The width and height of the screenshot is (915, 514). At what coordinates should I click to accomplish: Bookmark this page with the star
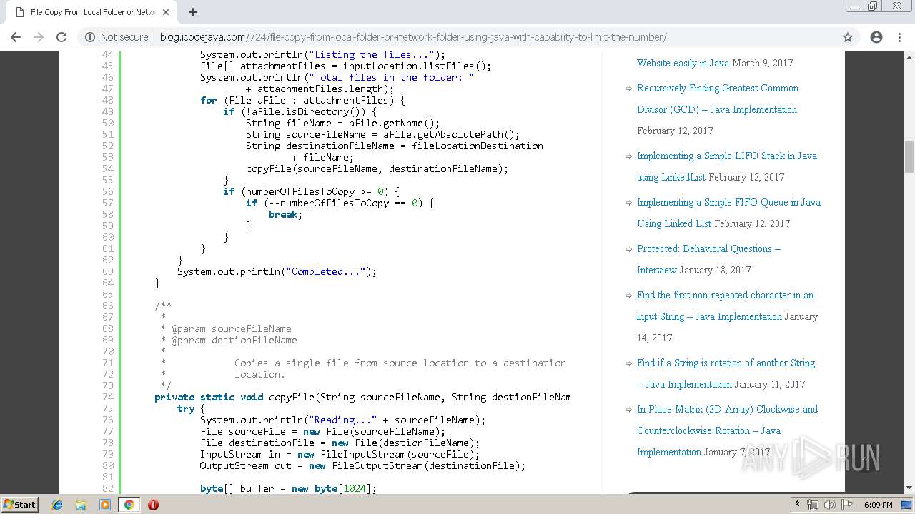[x=848, y=37]
